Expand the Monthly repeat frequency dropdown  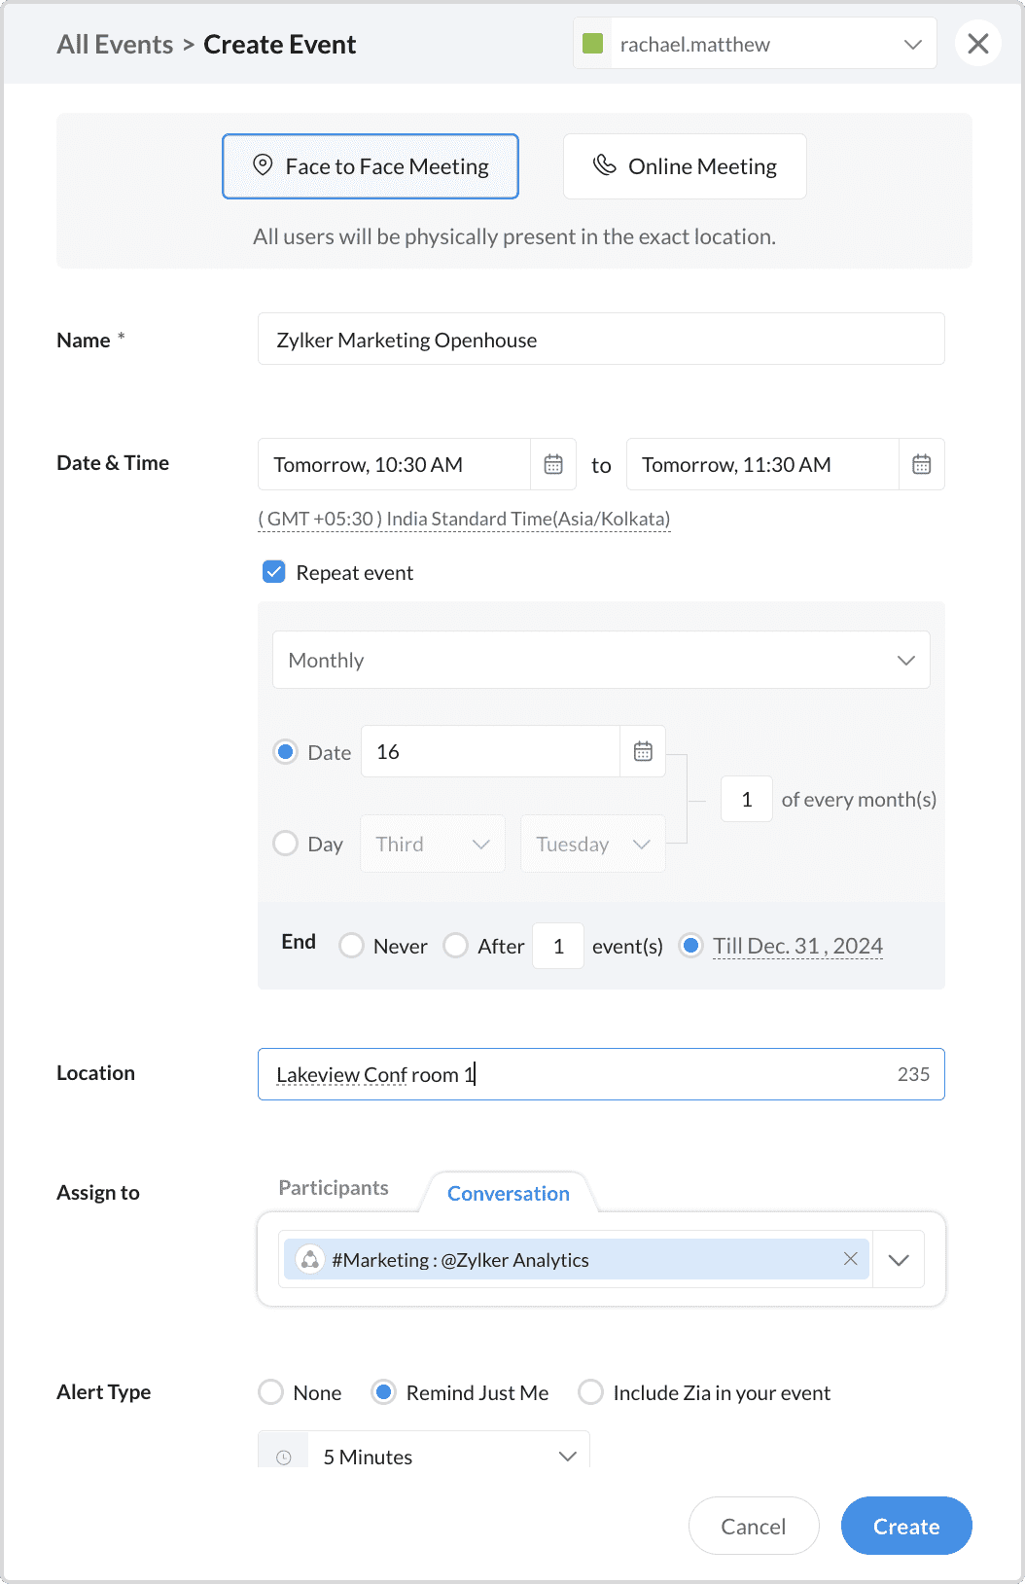601,661
